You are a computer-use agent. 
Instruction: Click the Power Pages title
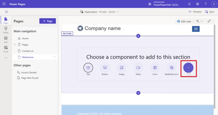[17, 4]
